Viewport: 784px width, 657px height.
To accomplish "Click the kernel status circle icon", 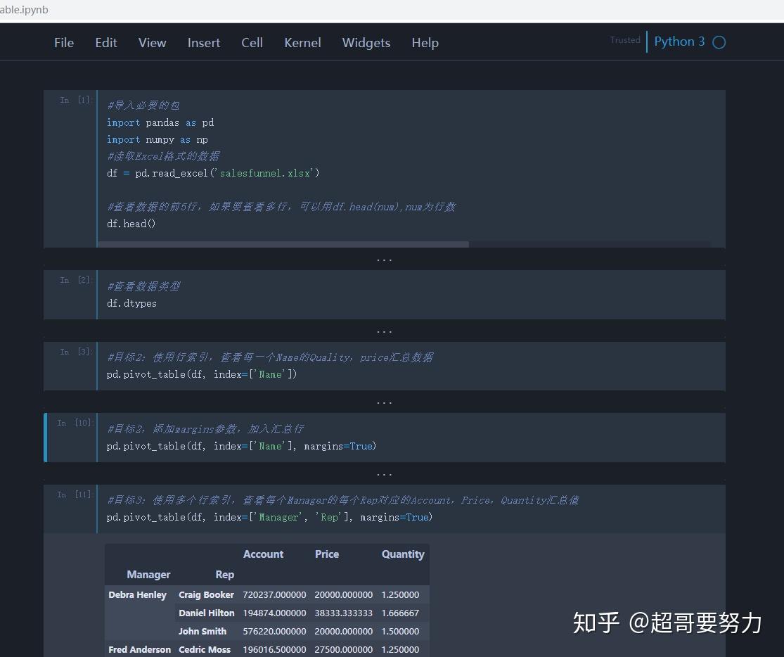I will [719, 42].
